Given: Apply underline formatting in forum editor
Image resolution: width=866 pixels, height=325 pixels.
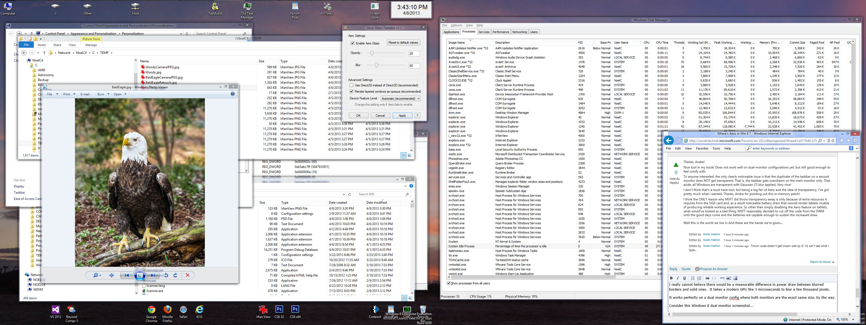Looking at the screenshot, I should (684, 278).
